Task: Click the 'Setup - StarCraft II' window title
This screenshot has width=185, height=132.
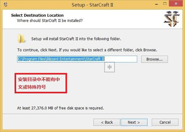Action: click(x=92, y=5)
